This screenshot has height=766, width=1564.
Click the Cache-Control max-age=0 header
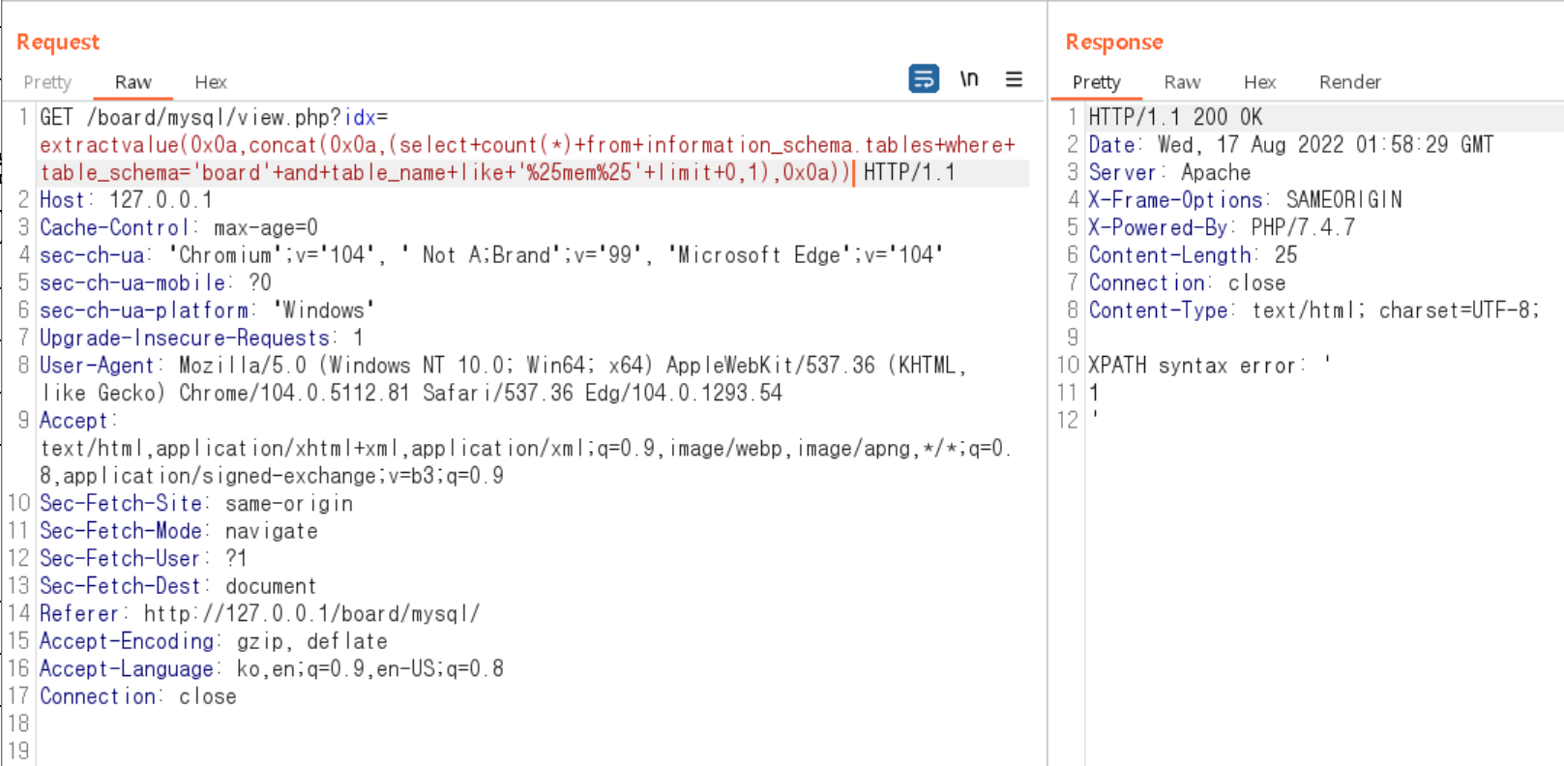pos(179,228)
